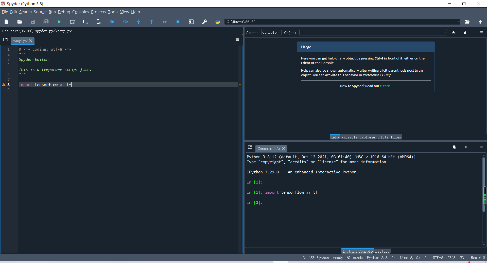
Task: Switch to Files tab
Action: click(x=396, y=137)
